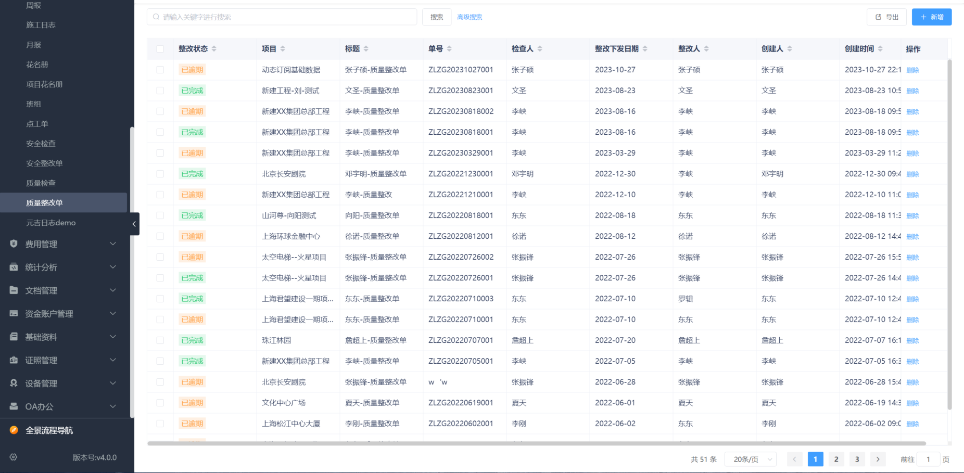Click the 文档管理 folder icon
The height and width of the screenshot is (473, 964).
coord(14,290)
